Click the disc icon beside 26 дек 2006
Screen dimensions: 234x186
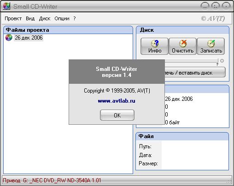coord(9,38)
